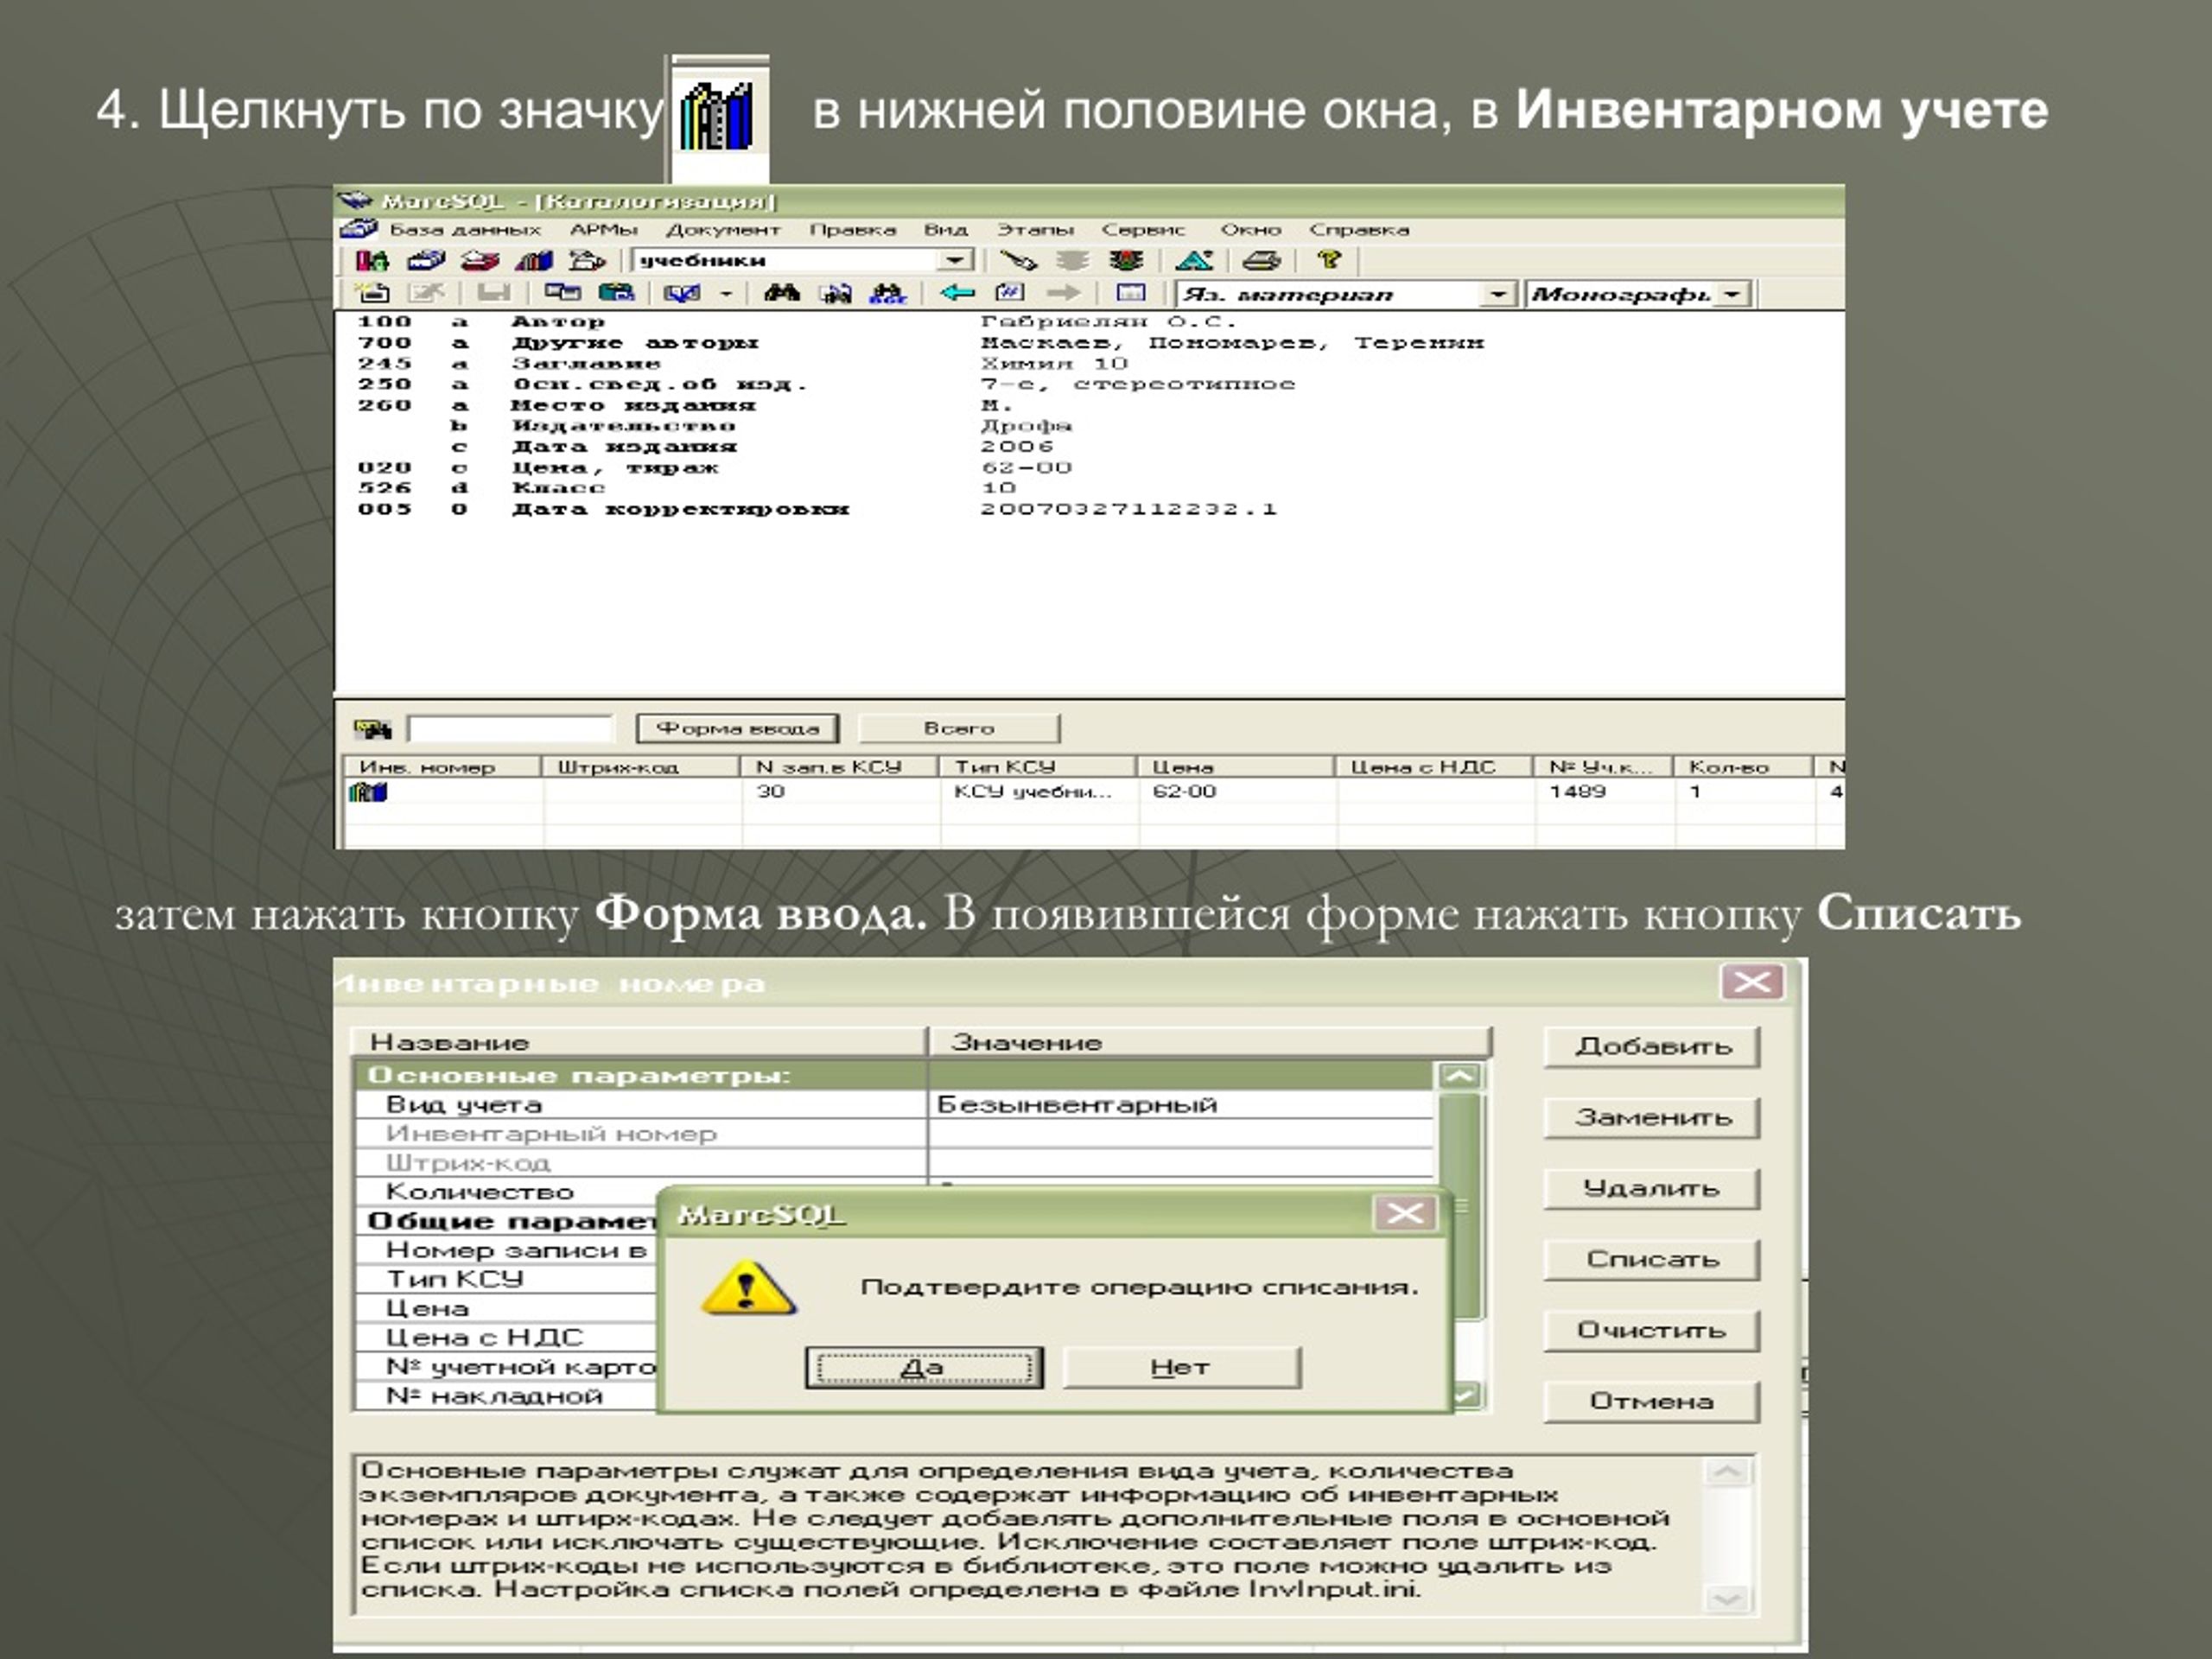Click the new document icon in lower toolbar
This screenshot has width=2212, height=1659.
(x=373, y=293)
